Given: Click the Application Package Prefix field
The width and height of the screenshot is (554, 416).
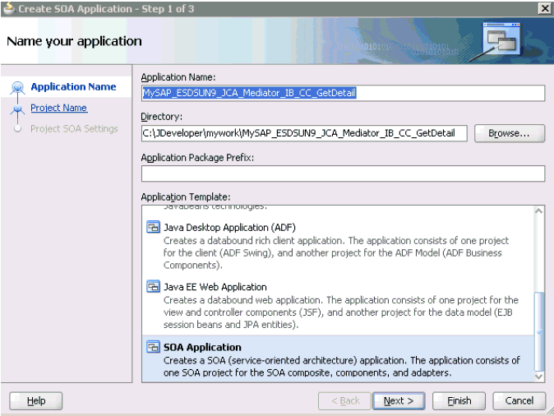Looking at the screenshot, I should [343, 173].
